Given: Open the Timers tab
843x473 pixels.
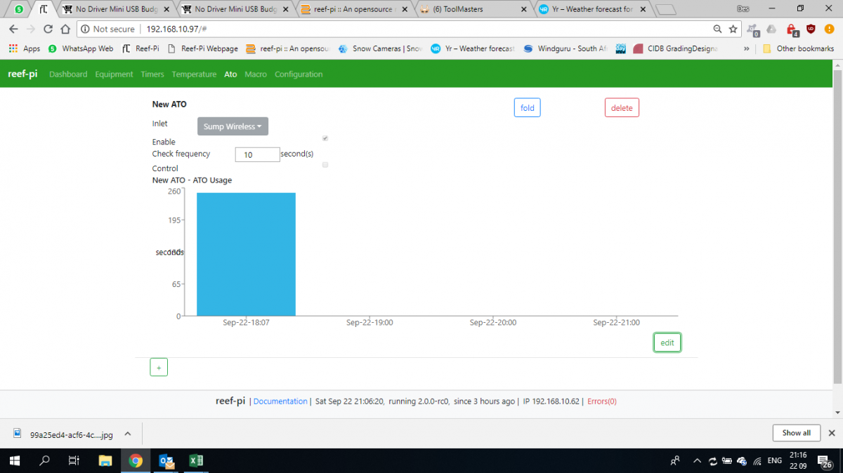Looking at the screenshot, I should pos(152,74).
